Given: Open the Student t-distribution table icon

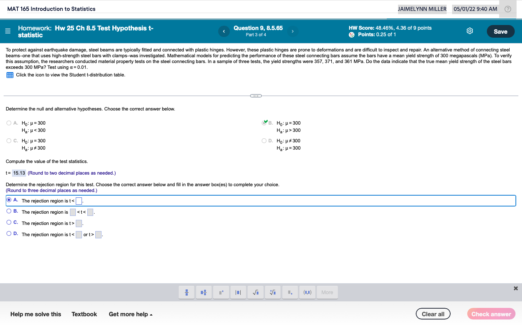Looking at the screenshot, I should point(10,75).
